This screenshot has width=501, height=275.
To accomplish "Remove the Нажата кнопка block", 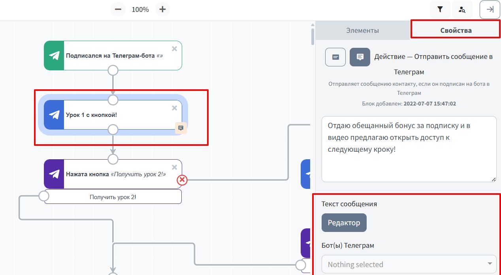I will [x=174, y=167].
